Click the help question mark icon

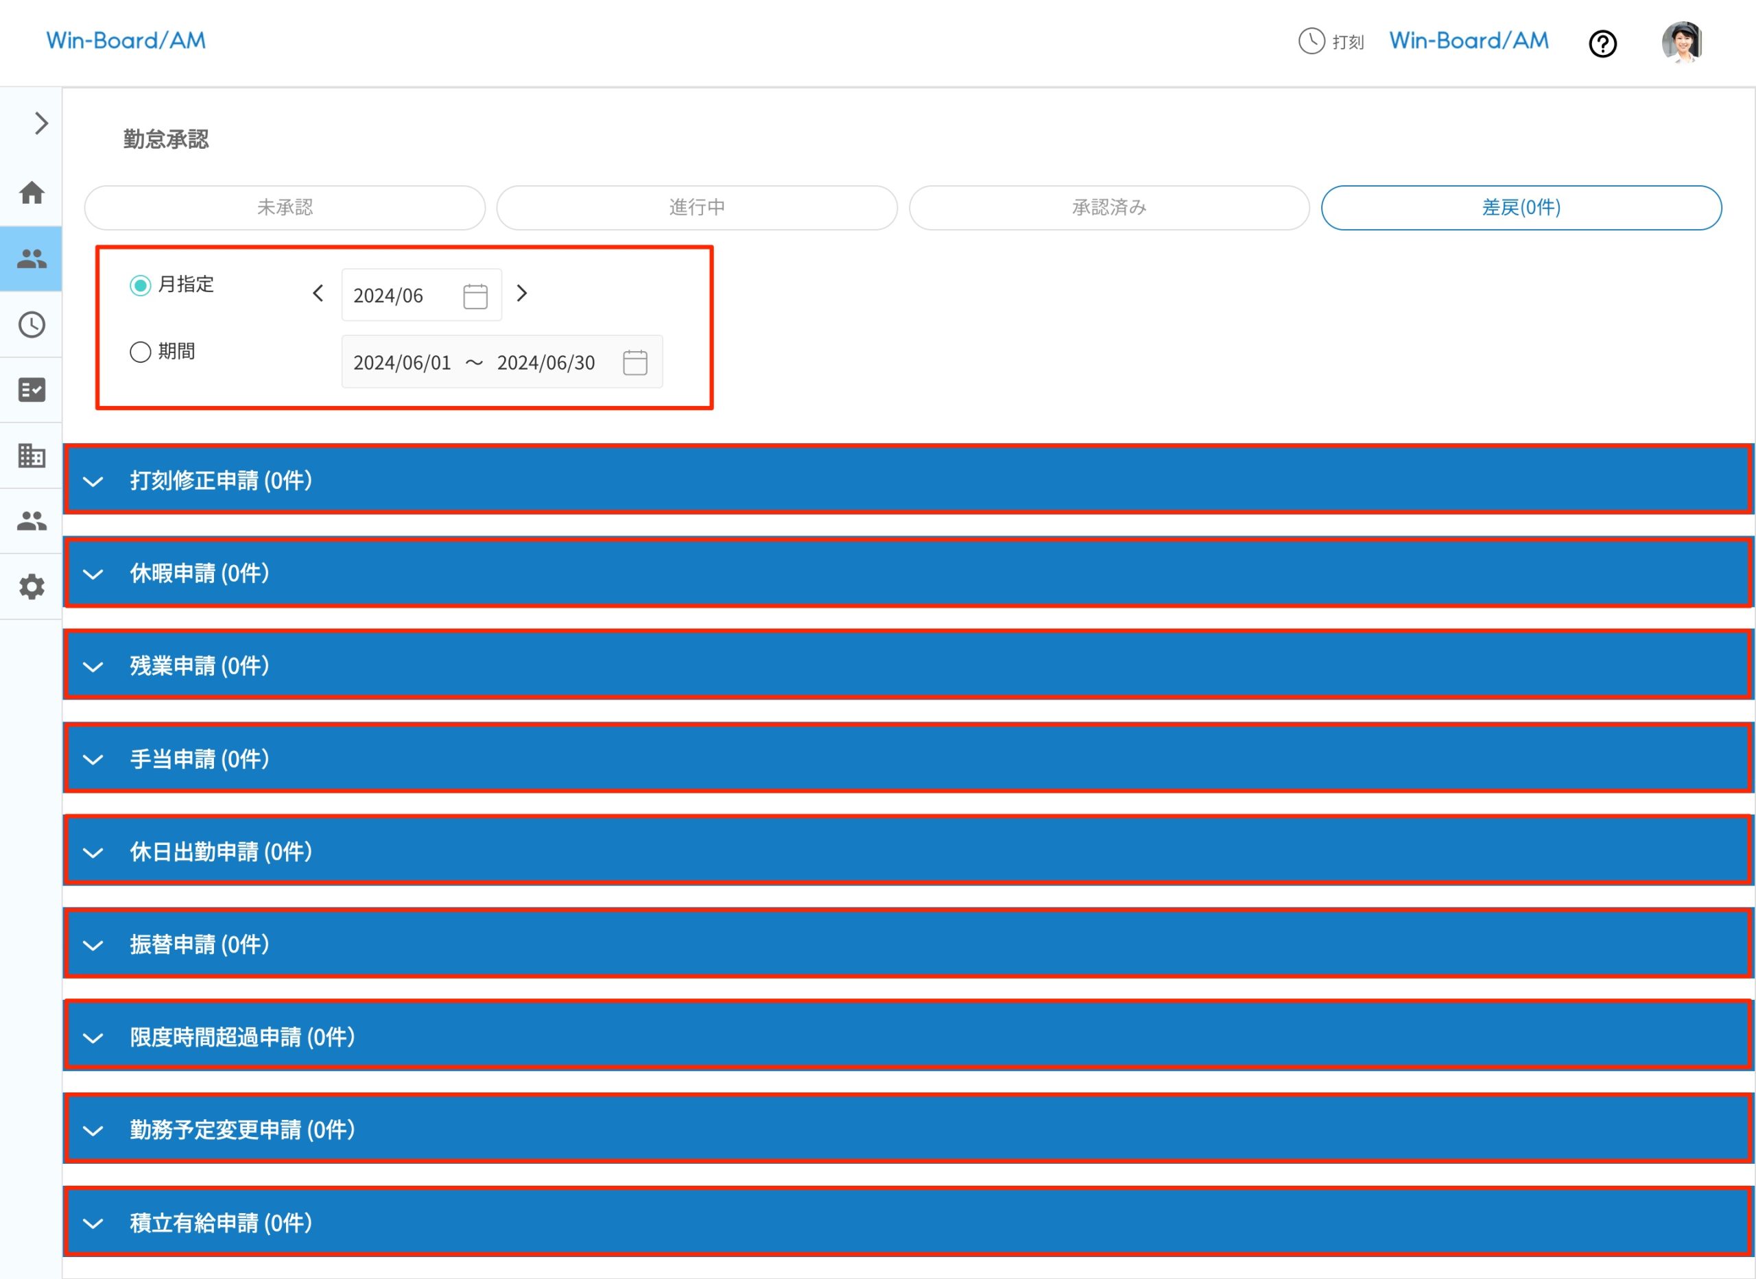pyautogui.click(x=1602, y=43)
